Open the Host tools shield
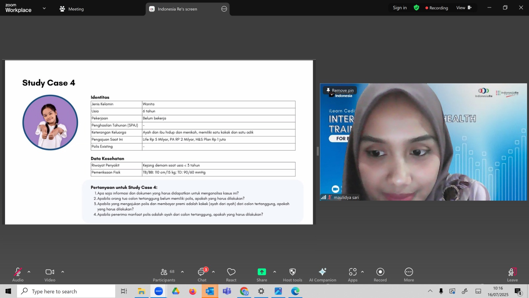 click(292, 275)
